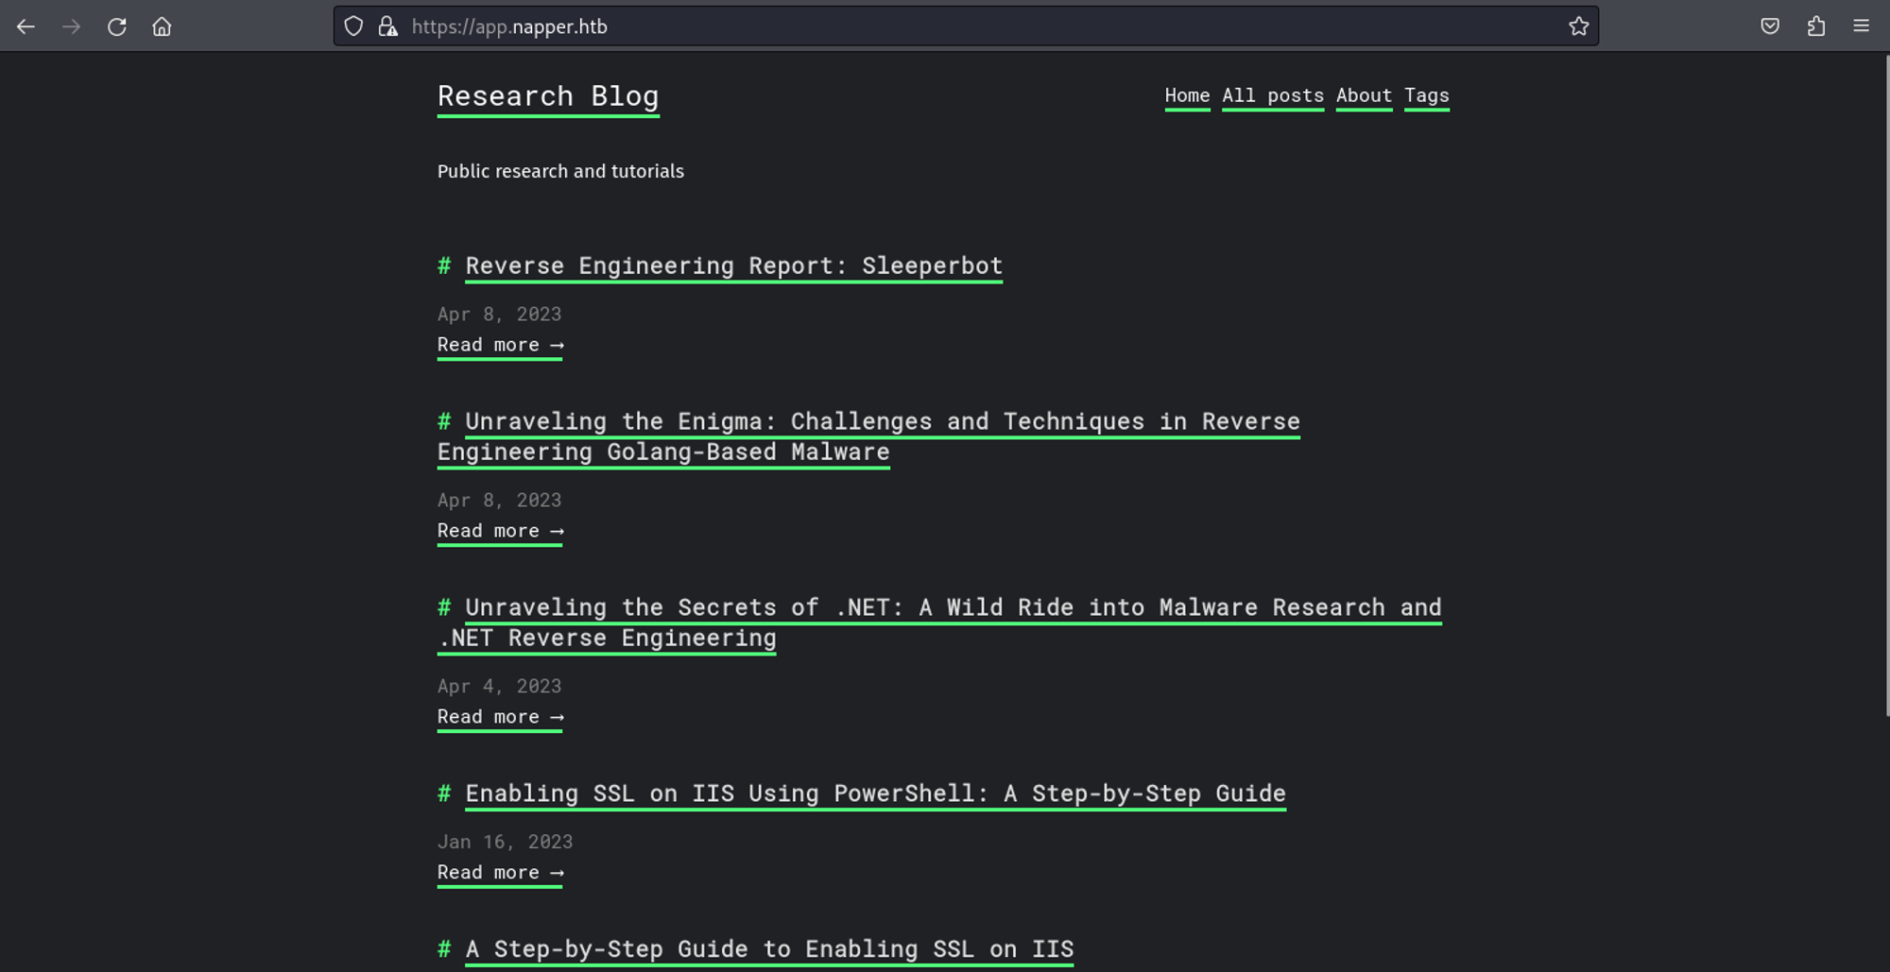Open tracking protection shield icon
The height and width of the screenshot is (972, 1890).
click(353, 26)
